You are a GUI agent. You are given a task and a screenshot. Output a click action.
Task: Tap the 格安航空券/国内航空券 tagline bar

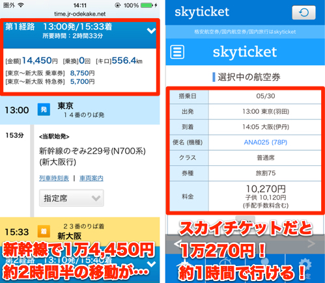[245, 32]
